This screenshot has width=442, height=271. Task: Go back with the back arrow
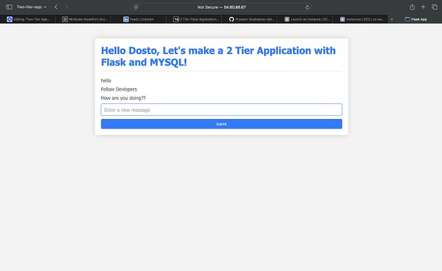pos(56,7)
